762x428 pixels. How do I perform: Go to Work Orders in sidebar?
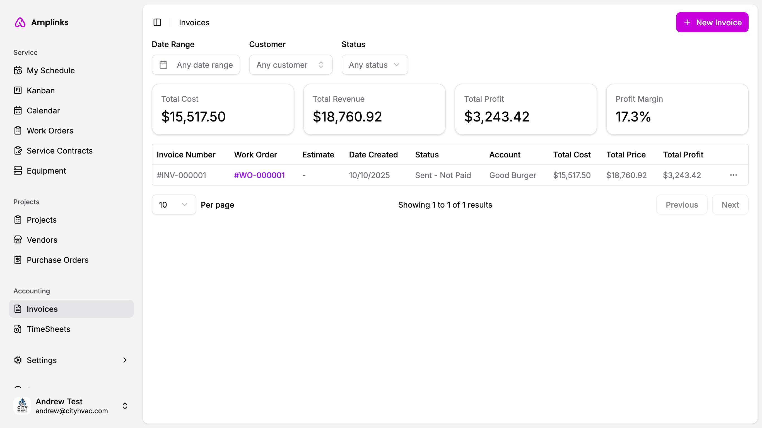tap(50, 131)
